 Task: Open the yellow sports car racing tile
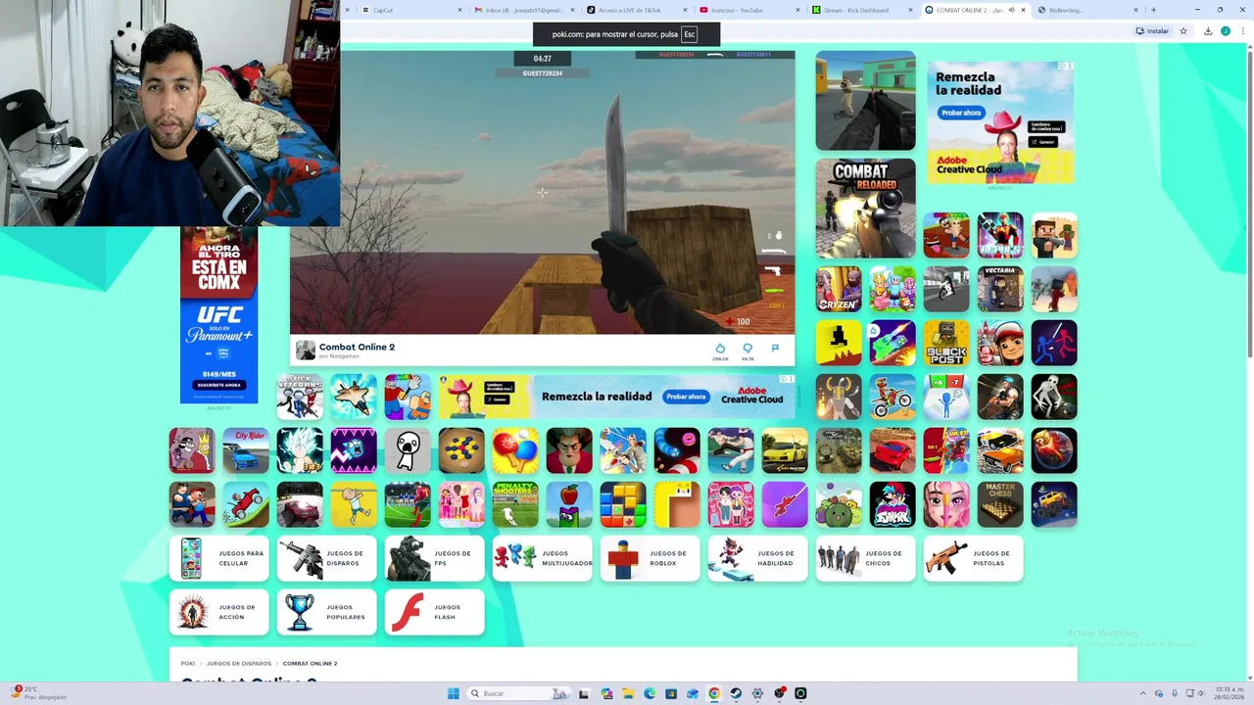[x=785, y=450]
